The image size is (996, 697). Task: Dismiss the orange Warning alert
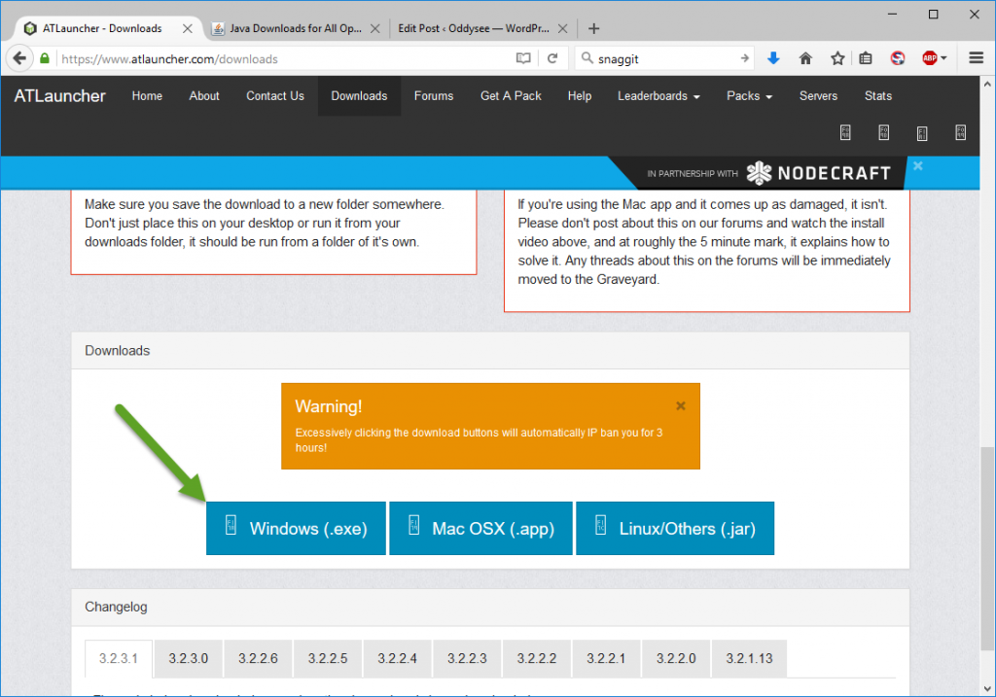[x=681, y=405]
